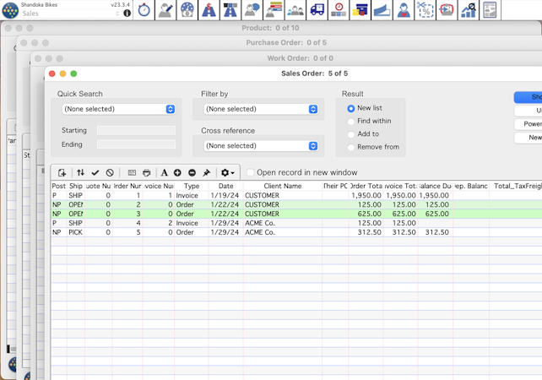This screenshot has width=542, height=380.
Task: Select the Find within radio button
Action: click(x=351, y=122)
